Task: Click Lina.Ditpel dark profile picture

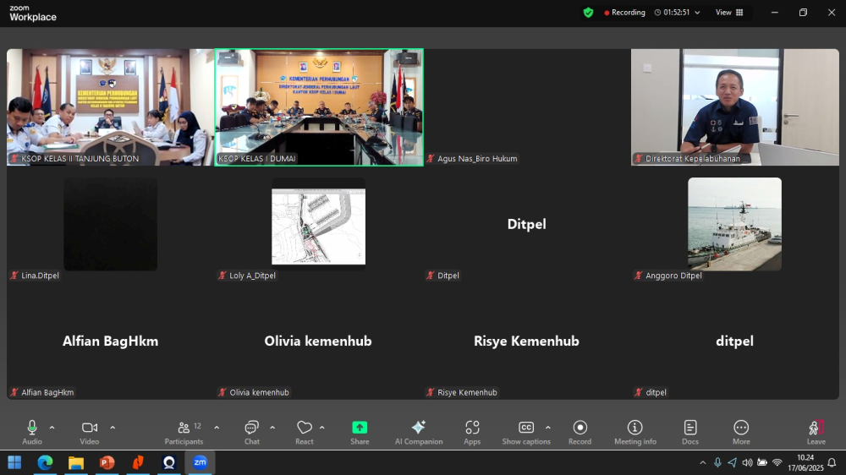Action: [x=111, y=224]
